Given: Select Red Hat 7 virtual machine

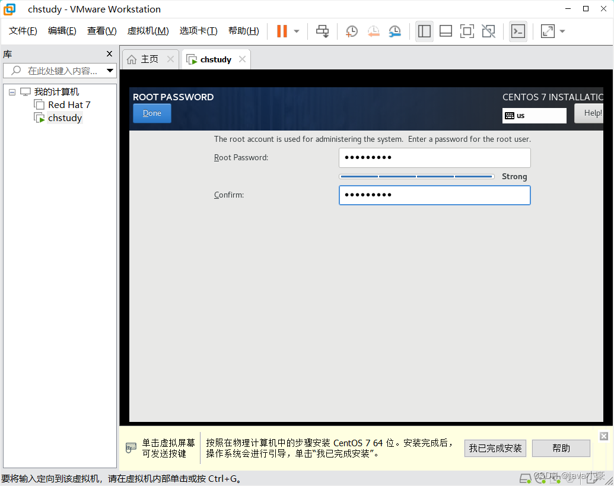Looking at the screenshot, I should click(69, 105).
